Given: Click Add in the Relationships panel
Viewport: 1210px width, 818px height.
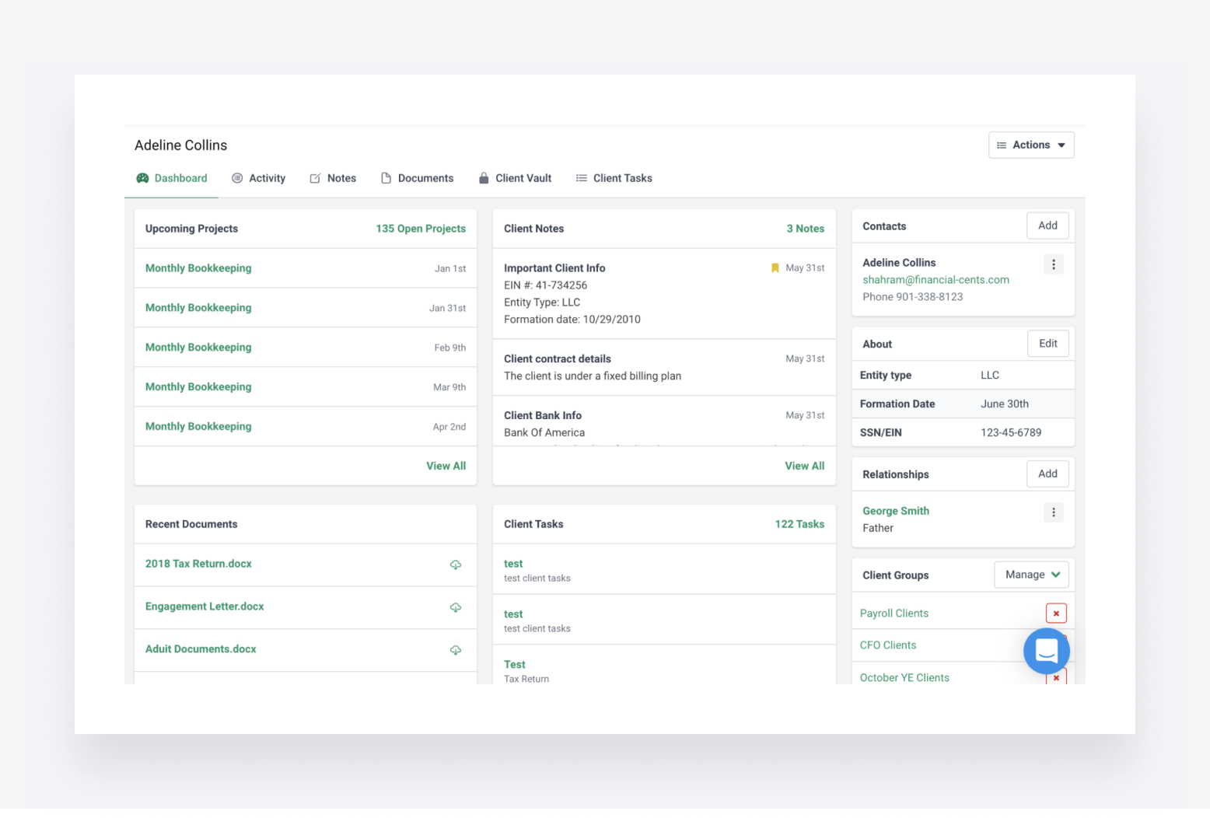Looking at the screenshot, I should [1047, 474].
